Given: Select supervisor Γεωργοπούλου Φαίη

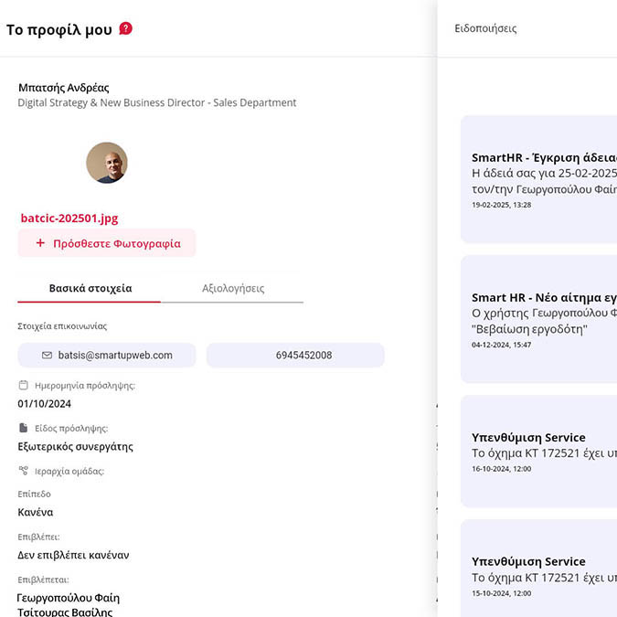Looking at the screenshot, I should tap(69, 598).
